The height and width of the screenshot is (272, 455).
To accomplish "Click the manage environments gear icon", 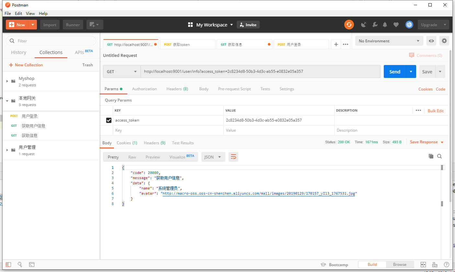I will click(x=444, y=41).
